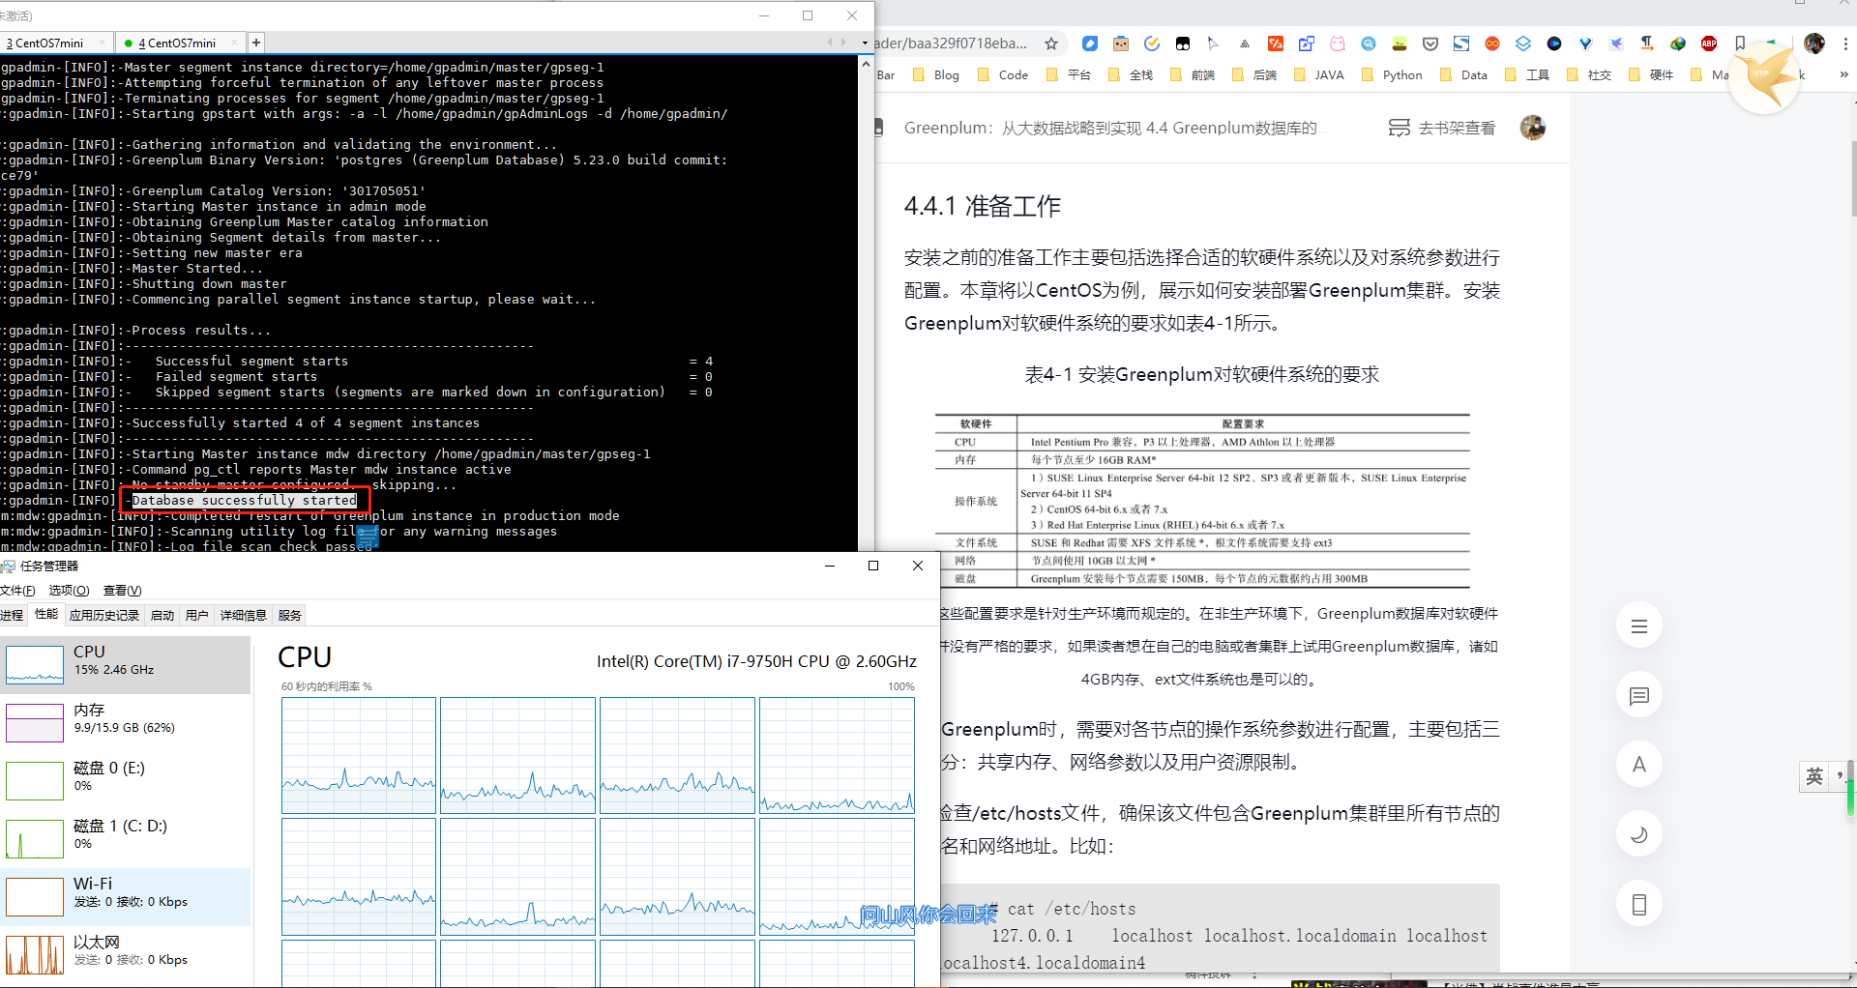1857x988 pixels.
Task: Click the Pocket extension icon
Action: [1430, 44]
